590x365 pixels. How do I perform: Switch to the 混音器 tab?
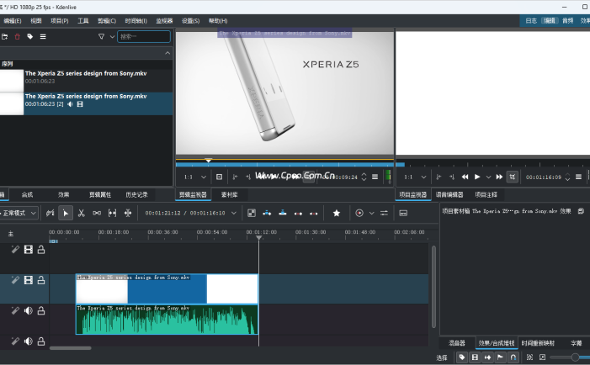tap(457, 343)
